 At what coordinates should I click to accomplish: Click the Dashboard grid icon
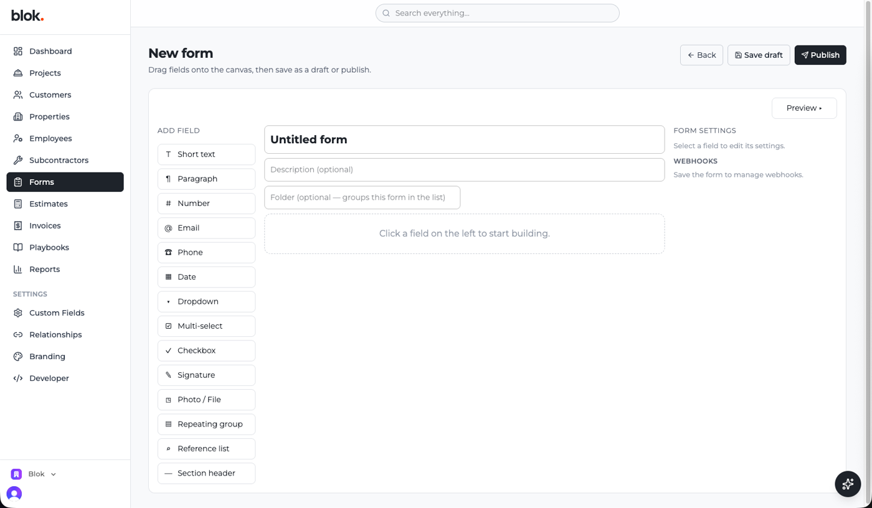(18, 51)
